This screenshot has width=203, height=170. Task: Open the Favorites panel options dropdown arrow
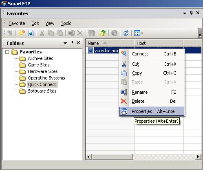click(x=185, y=13)
